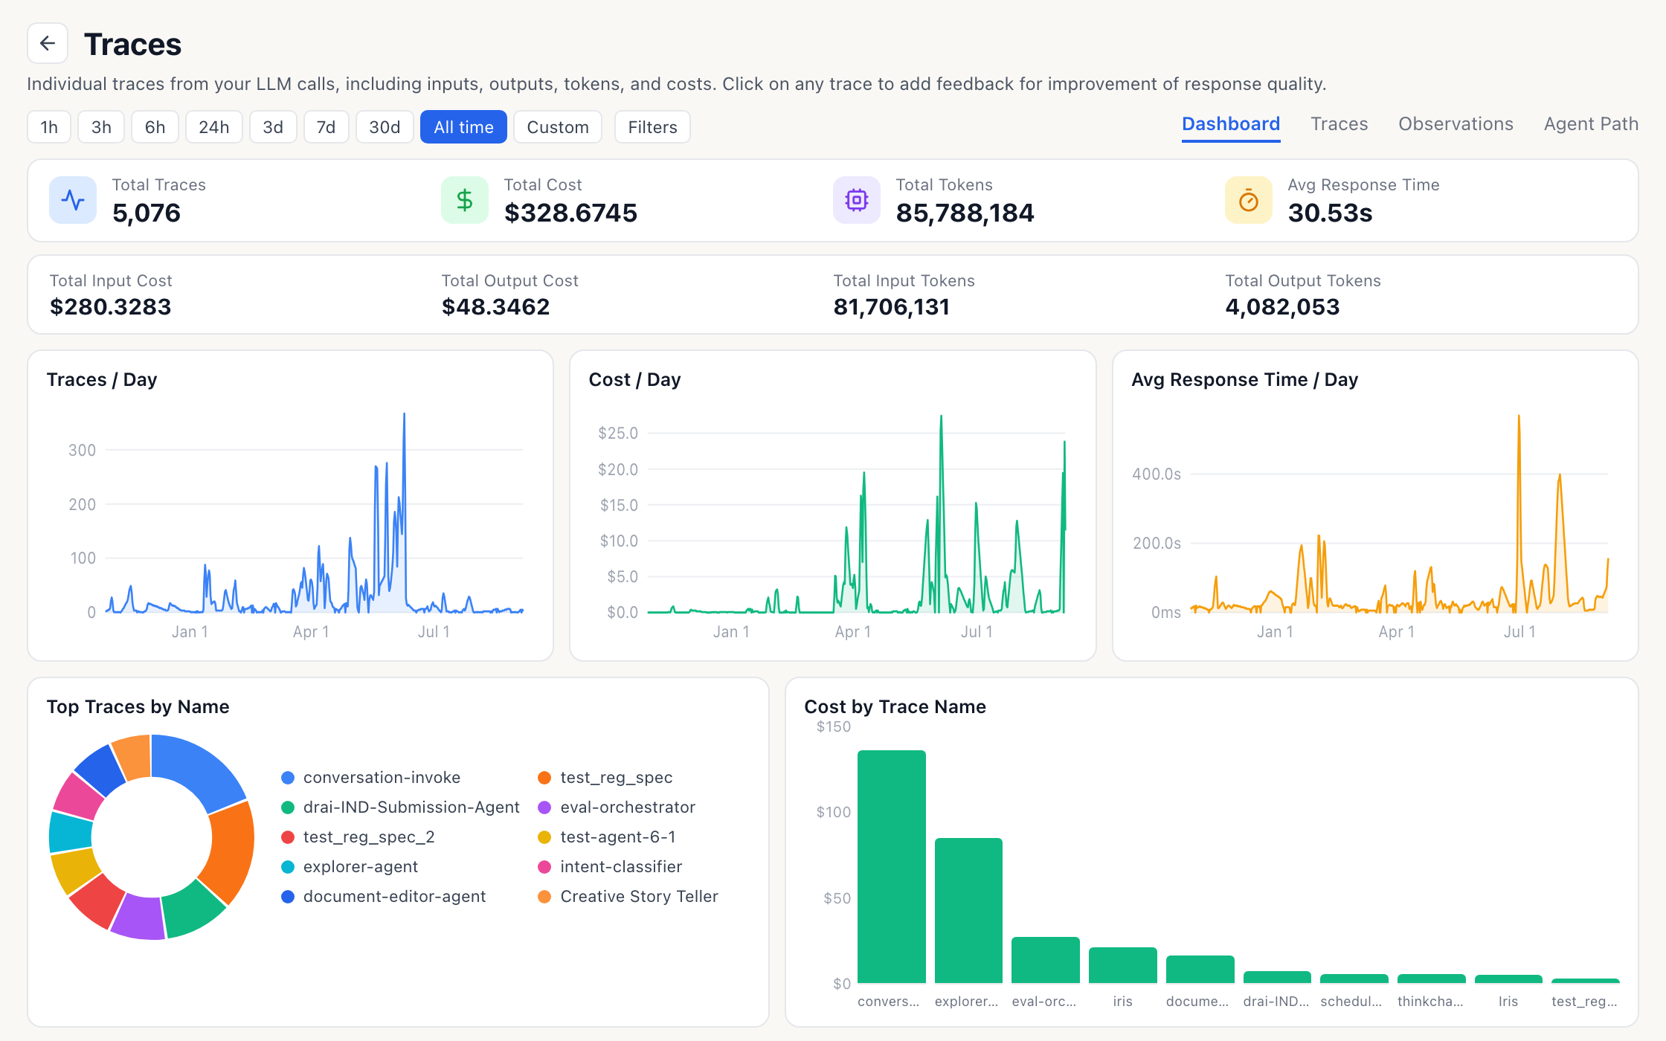Select the 30d time range
Image resolution: width=1666 pixels, height=1041 pixels.
(x=385, y=127)
